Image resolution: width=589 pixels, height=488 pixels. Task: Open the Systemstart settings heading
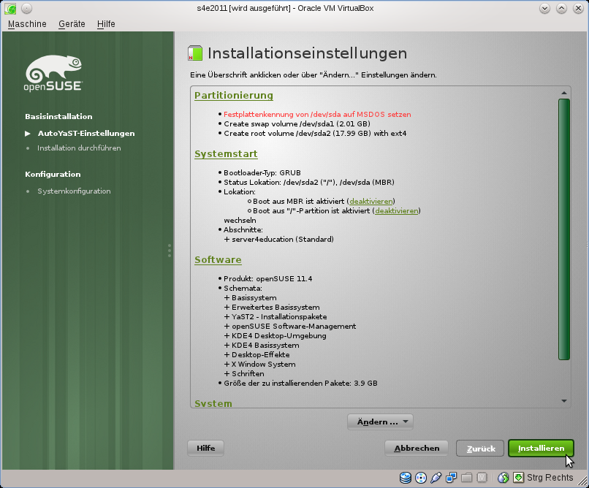tap(226, 154)
